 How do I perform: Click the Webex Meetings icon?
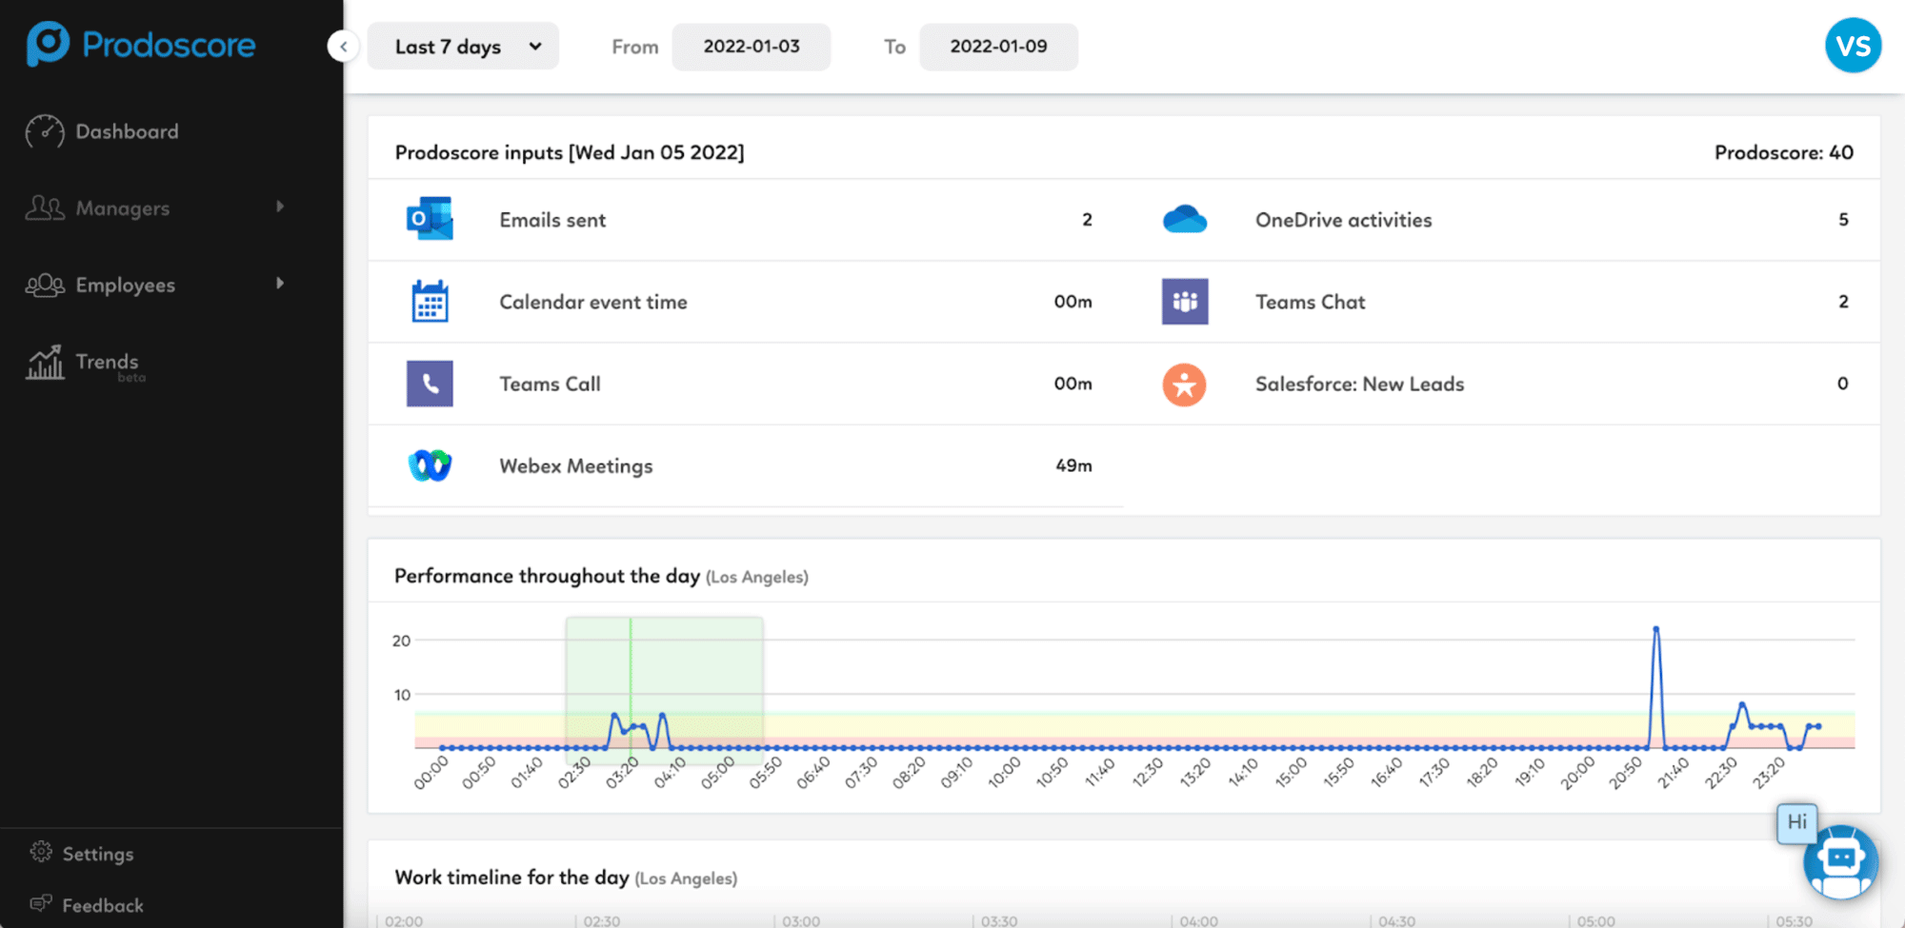(430, 465)
